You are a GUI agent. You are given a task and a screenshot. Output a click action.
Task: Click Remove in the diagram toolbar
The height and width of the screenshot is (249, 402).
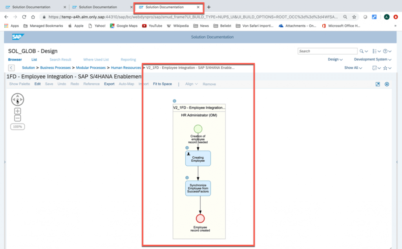point(209,84)
